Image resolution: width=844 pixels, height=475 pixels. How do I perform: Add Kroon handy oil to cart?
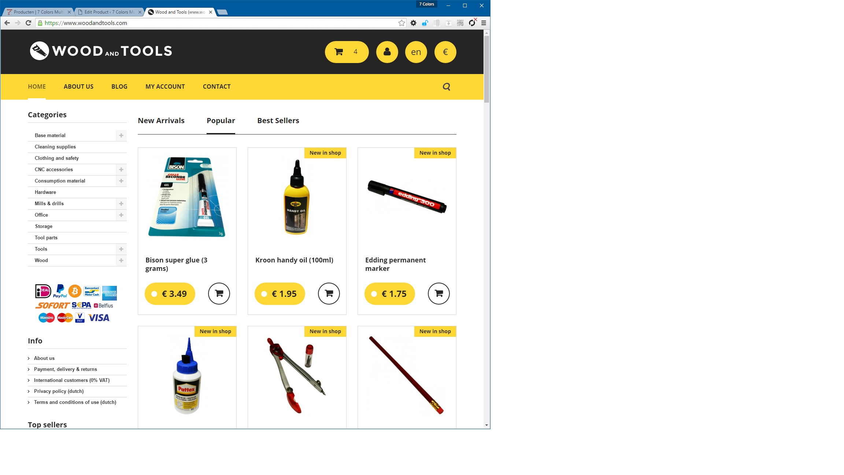pos(329,294)
